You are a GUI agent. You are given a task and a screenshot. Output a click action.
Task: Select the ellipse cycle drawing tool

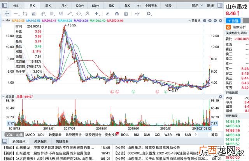click(x=79, y=14)
